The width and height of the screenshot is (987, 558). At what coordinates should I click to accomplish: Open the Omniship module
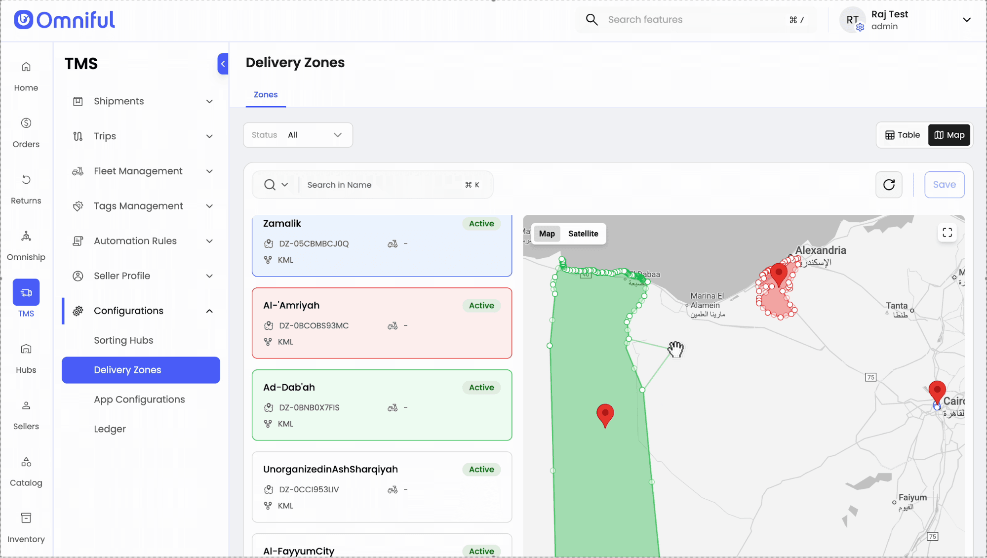(x=26, y=245)
